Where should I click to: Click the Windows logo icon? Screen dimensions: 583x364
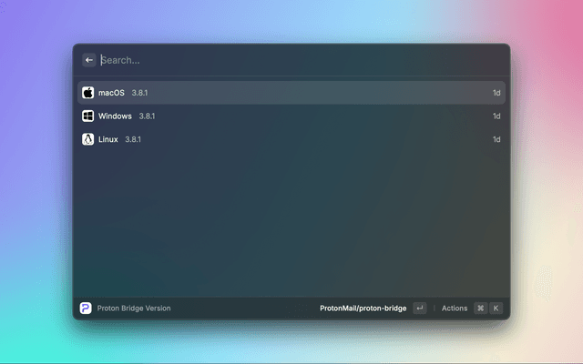[88, 116]
